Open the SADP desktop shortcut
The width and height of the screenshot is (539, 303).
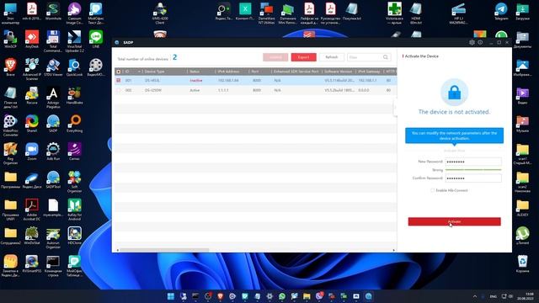(53, 124)
